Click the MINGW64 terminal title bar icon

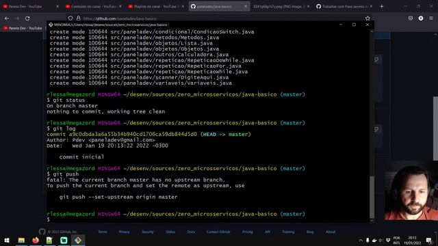pyautogui.click(x=51, y=25)
